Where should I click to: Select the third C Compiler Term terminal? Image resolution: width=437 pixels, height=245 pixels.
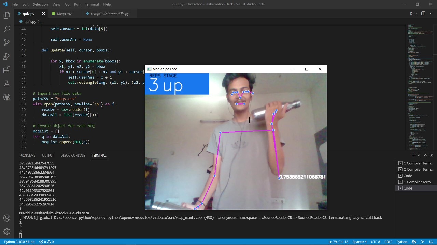tap(416, 182)
